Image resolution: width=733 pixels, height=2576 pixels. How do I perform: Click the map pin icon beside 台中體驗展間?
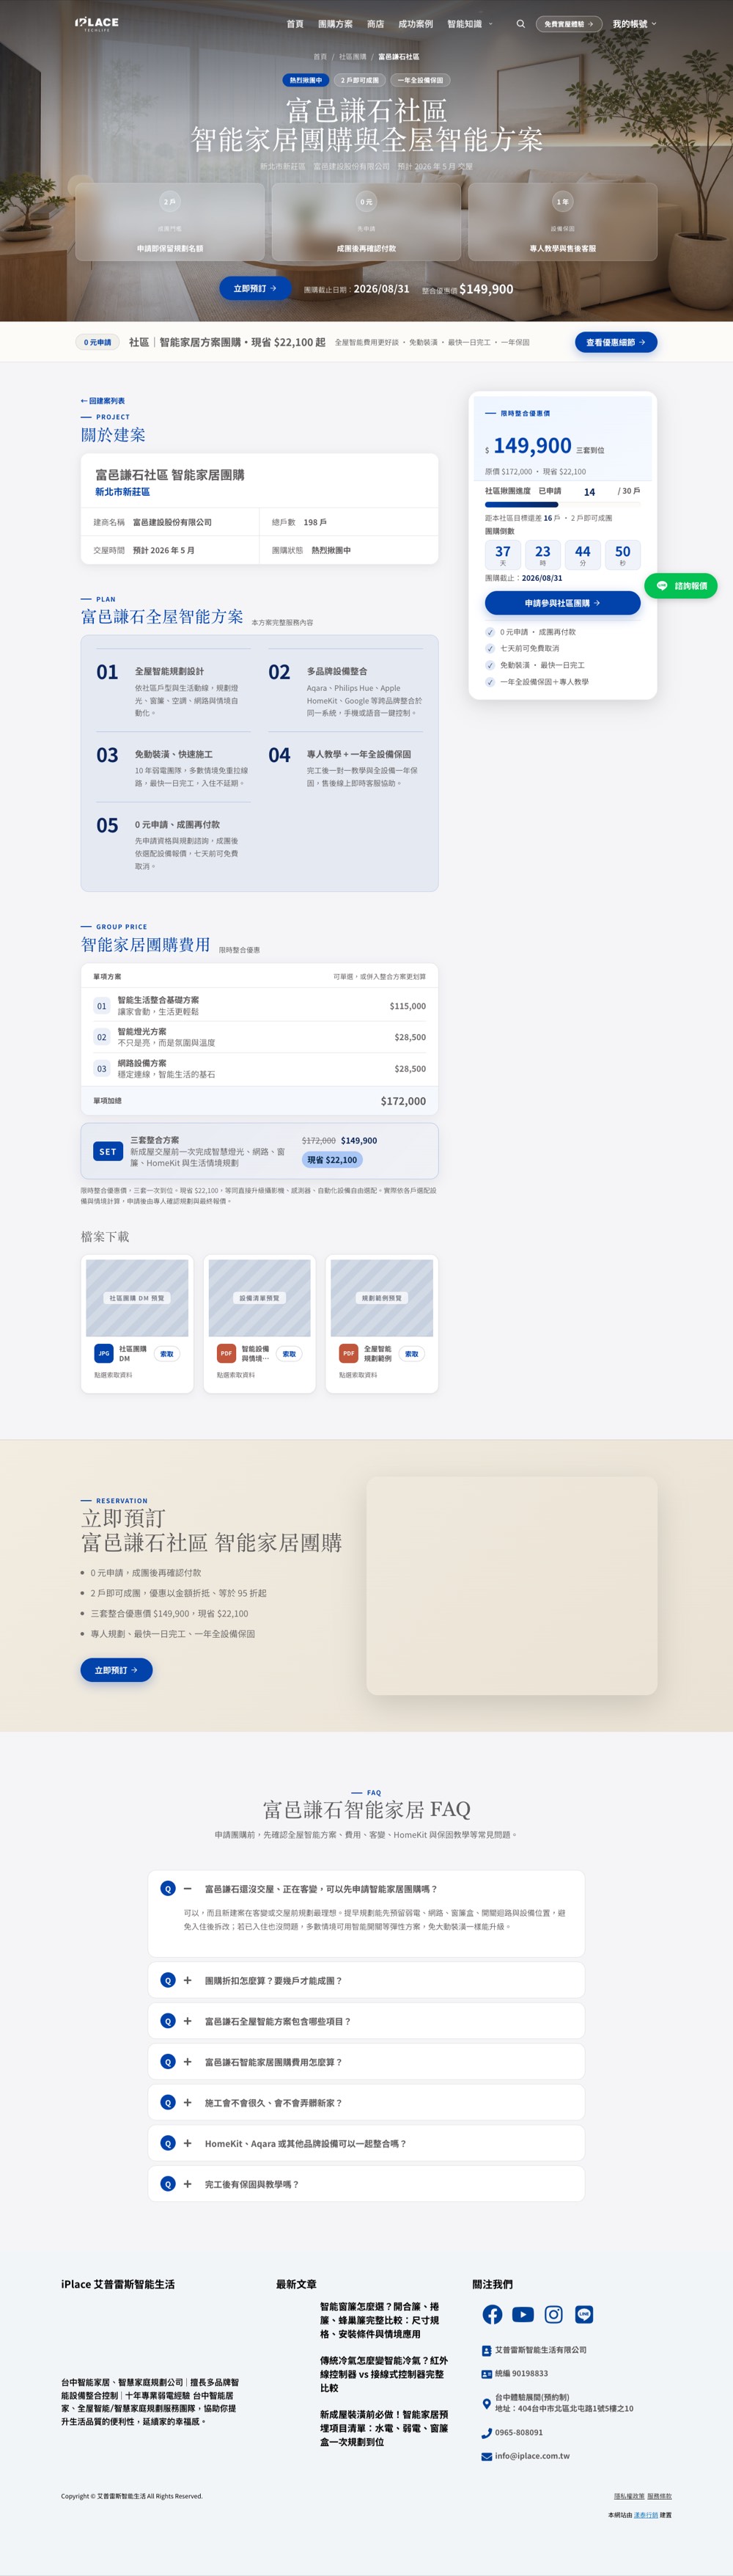click(487, 2403)
